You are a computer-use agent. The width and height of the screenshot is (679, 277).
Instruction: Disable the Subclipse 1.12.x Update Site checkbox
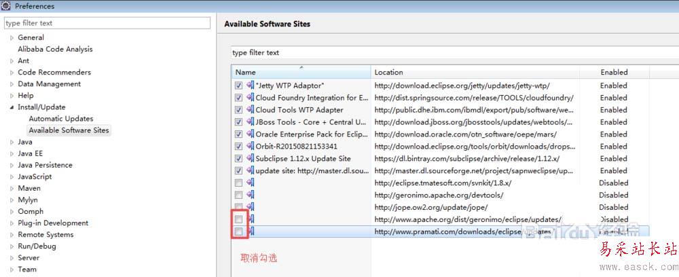(x=238, y=158)
